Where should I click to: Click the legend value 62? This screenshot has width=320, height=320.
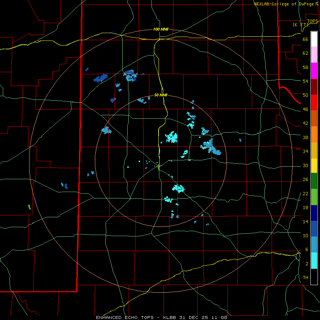click(x=305, y=53)
